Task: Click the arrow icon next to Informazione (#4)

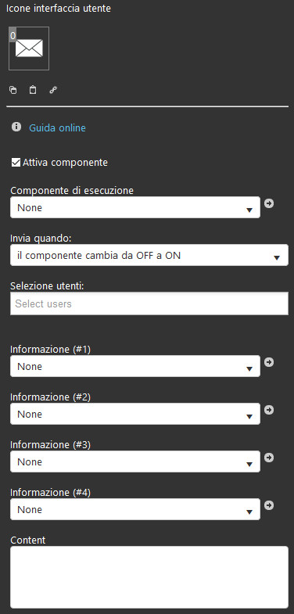Action: [x=269, y=505]
